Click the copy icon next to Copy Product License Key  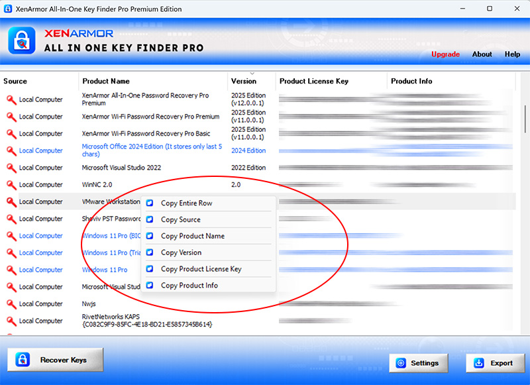coord(150,269)
